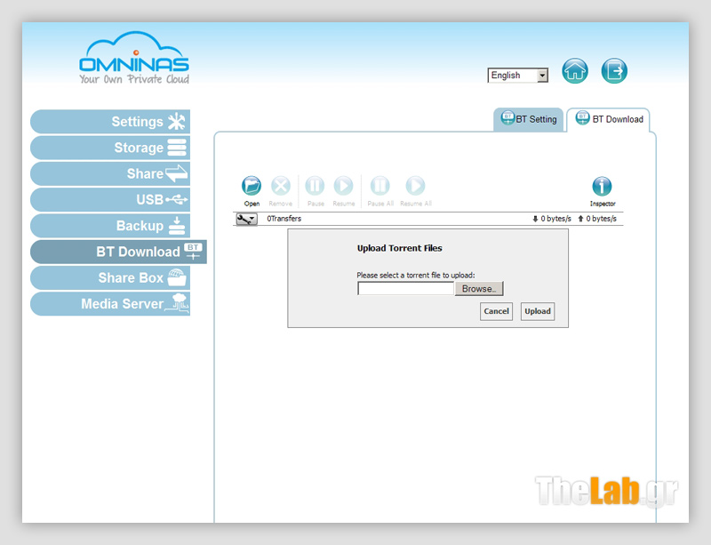Switch to the BT Setting tab
The width and height of the screenshot is (711, 545).
pos(530,119)
